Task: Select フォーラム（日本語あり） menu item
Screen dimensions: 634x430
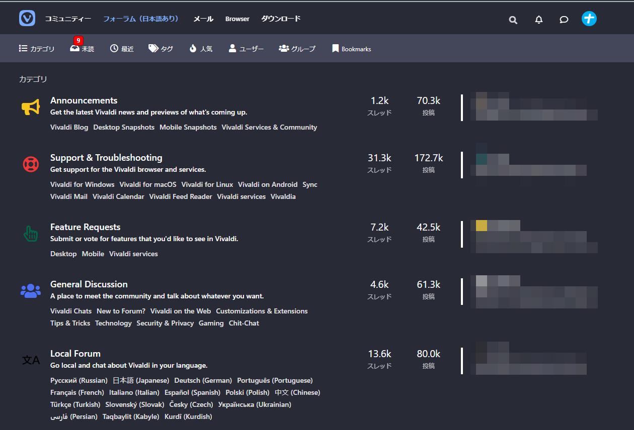Action: point(141,19)
